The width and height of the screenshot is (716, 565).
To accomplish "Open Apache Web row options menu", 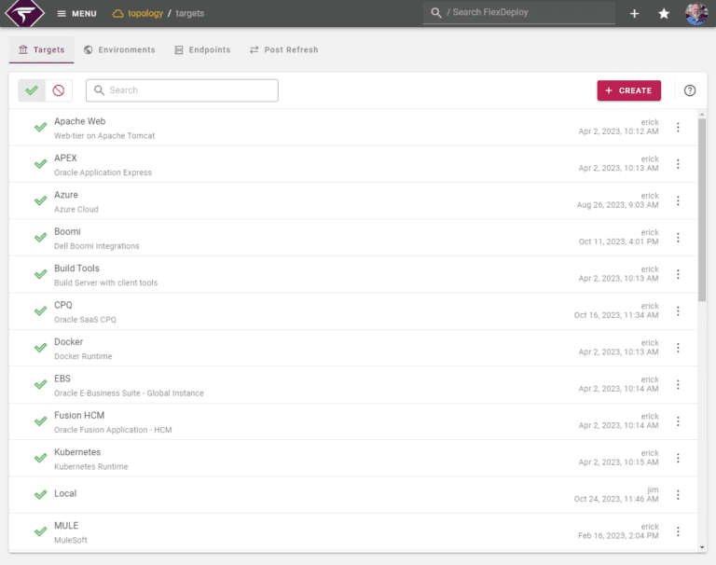I will click(x=678, y=128).
